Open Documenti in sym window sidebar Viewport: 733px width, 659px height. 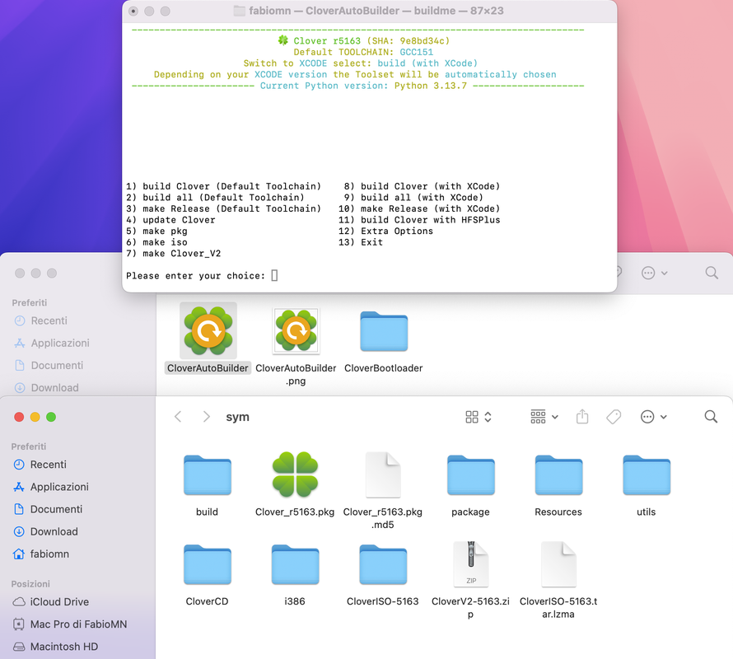pos(48,509)
